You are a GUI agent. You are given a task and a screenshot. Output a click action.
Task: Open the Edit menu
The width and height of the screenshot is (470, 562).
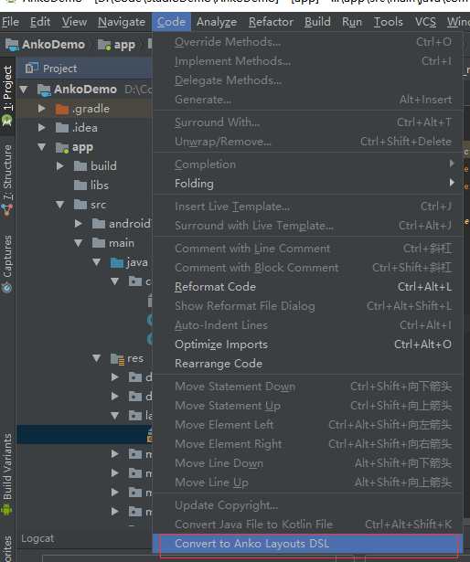pos(40,22)
